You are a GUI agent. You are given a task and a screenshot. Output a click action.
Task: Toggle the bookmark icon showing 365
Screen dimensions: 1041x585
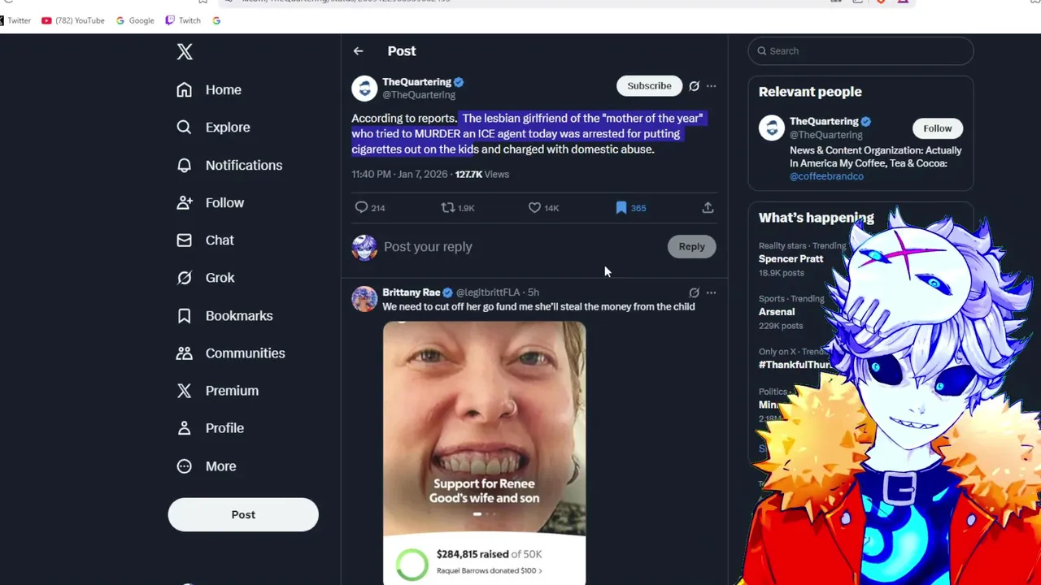click(x=621, y=208)
